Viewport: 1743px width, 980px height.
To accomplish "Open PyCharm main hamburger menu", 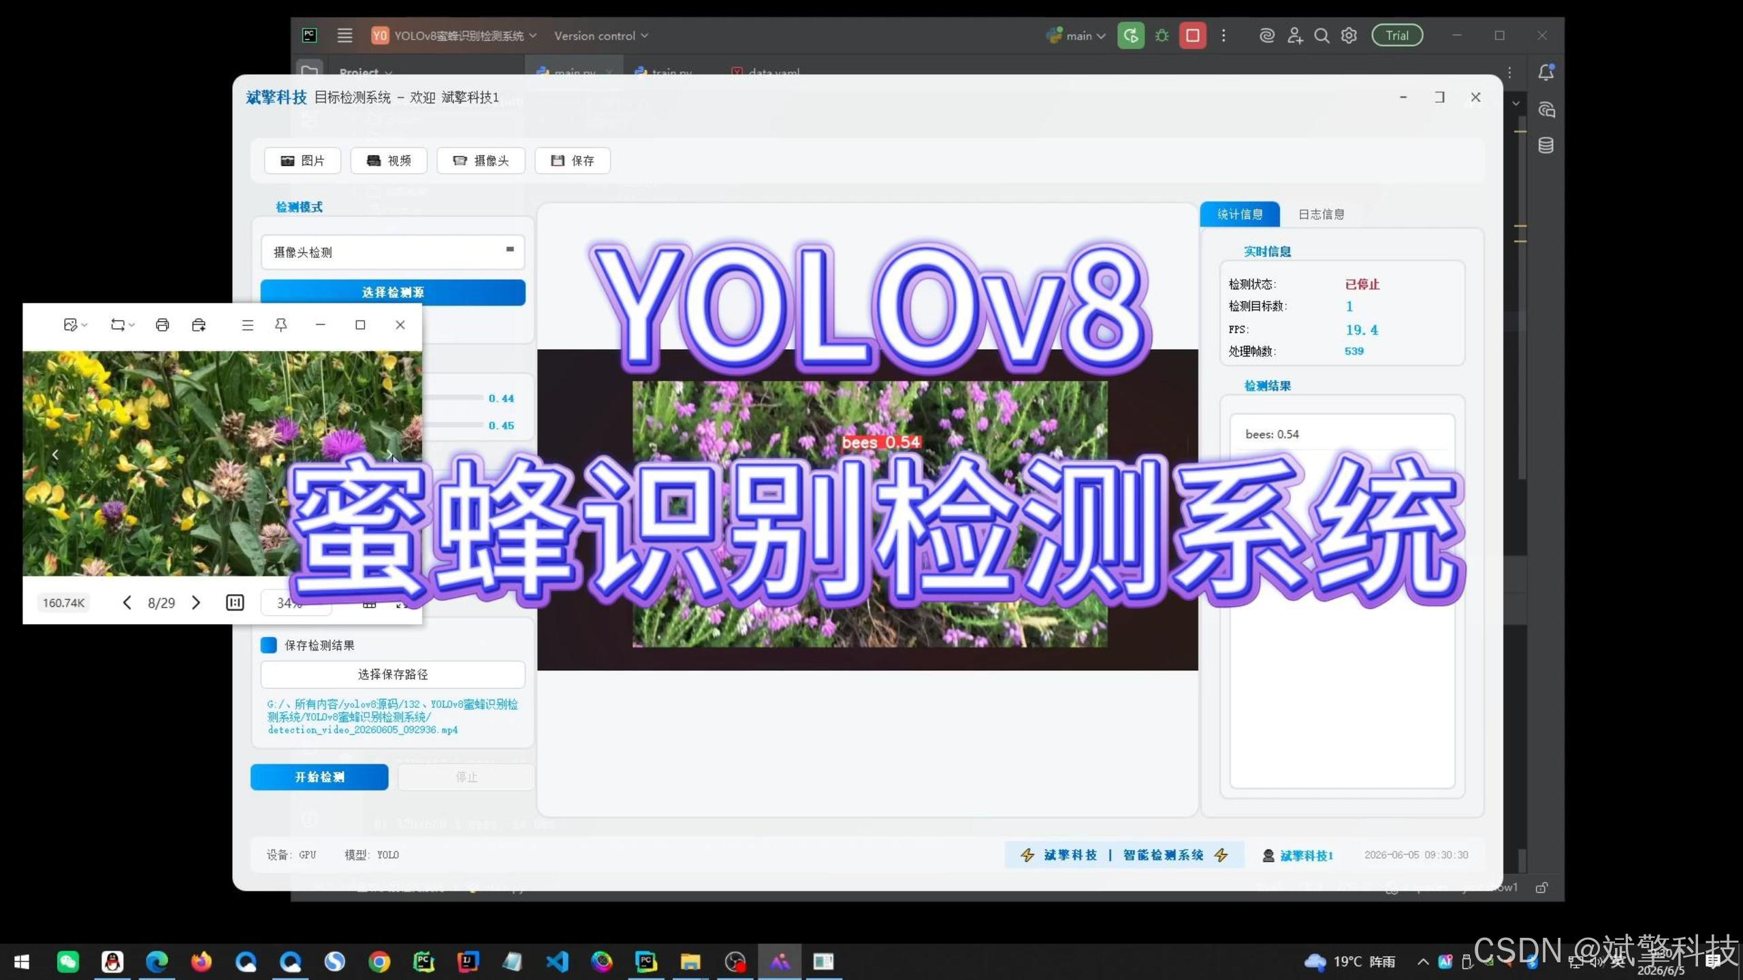I will pyautogui.click(x=345, y=35).
